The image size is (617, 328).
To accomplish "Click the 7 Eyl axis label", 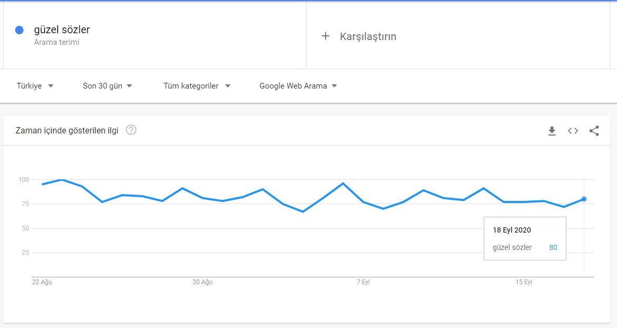I will click(363, 282).
